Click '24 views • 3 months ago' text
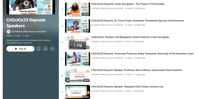 pos(135,8)
